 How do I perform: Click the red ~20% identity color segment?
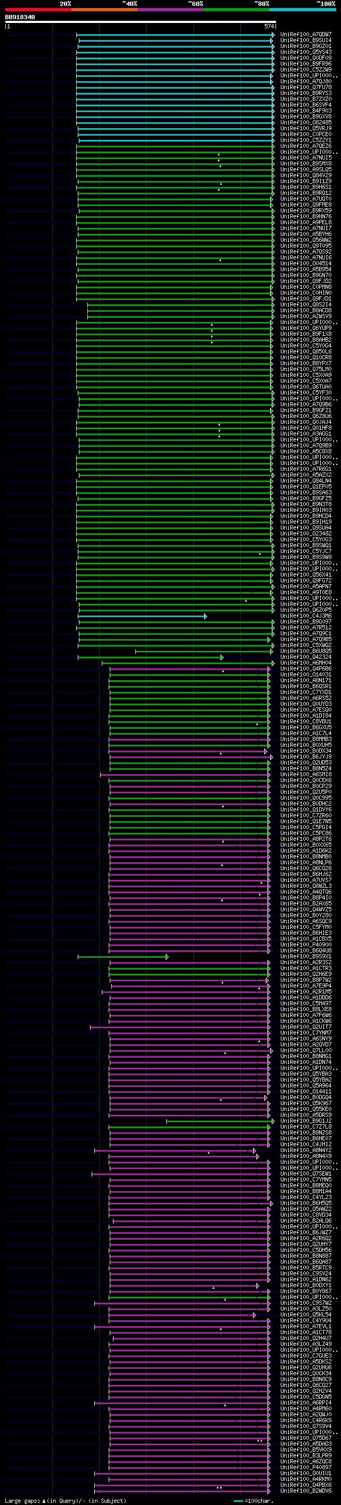[x=38, y=10]
